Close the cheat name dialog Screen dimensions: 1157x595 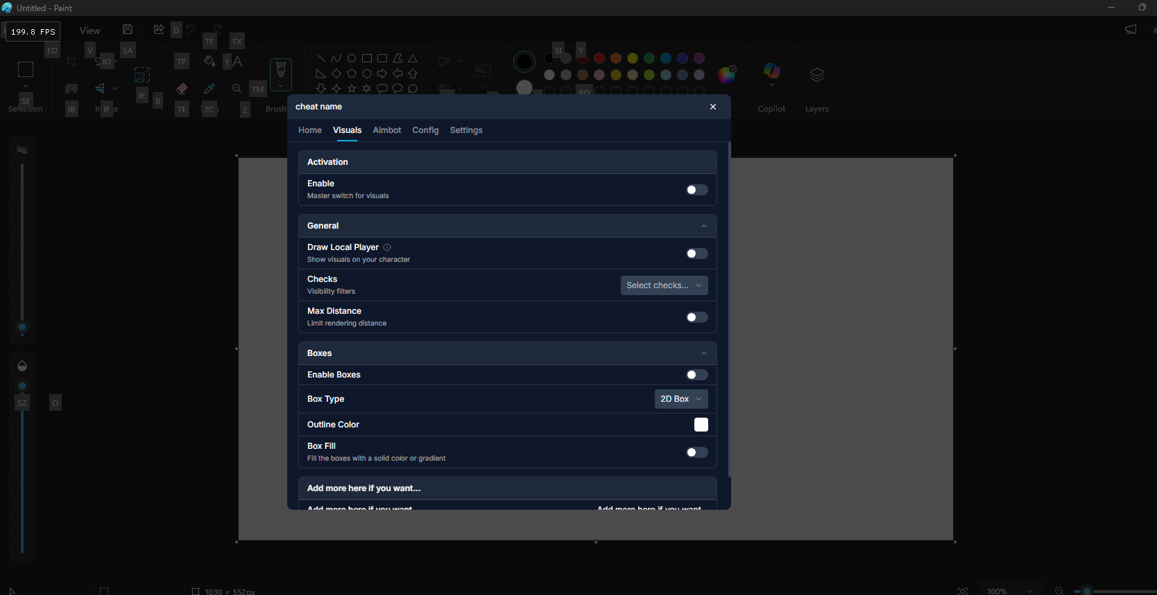712,107
